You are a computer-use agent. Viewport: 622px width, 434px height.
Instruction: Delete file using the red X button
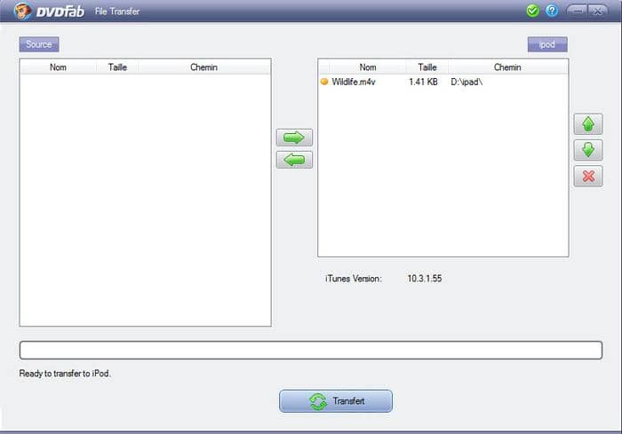(x=588, y=176)
